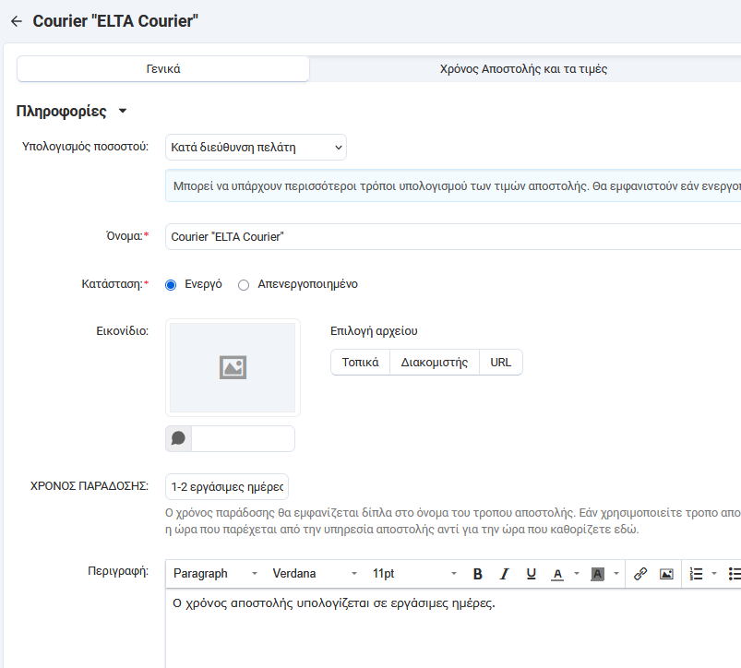Open the background color picker arrow
Image resolution: width=741 pixels, height=668 pixels.
(x=616, y=574)
